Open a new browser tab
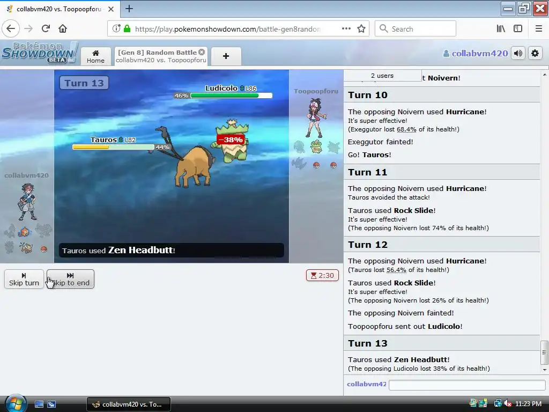Image resolution: width=549 pixels, height=412 pixels. pyautogui.click(x=129, y=9)
